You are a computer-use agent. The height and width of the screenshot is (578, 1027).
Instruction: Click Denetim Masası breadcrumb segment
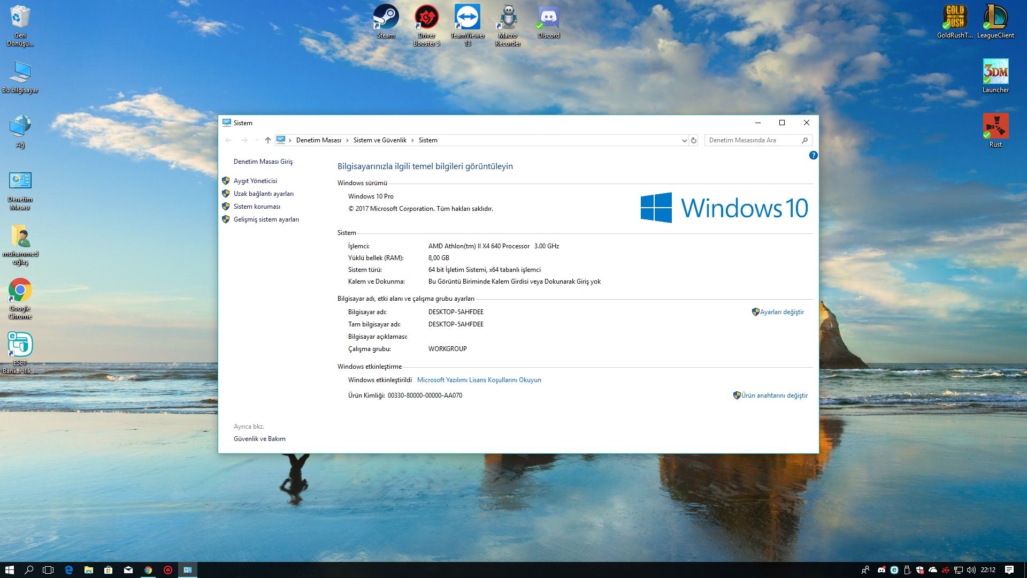318,140
